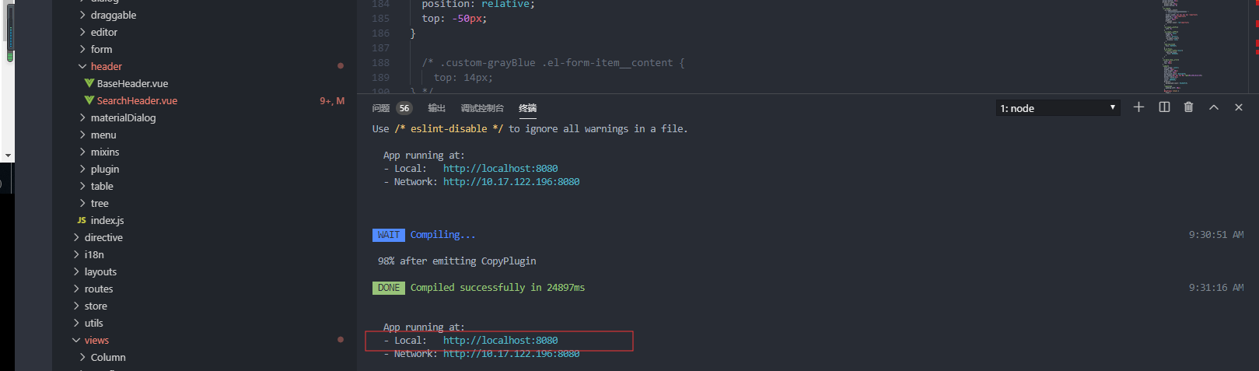This screenshot has width=1259, height=371.
Task: Open the 调试控制台 debug console tab
Action: click(482, 108)
